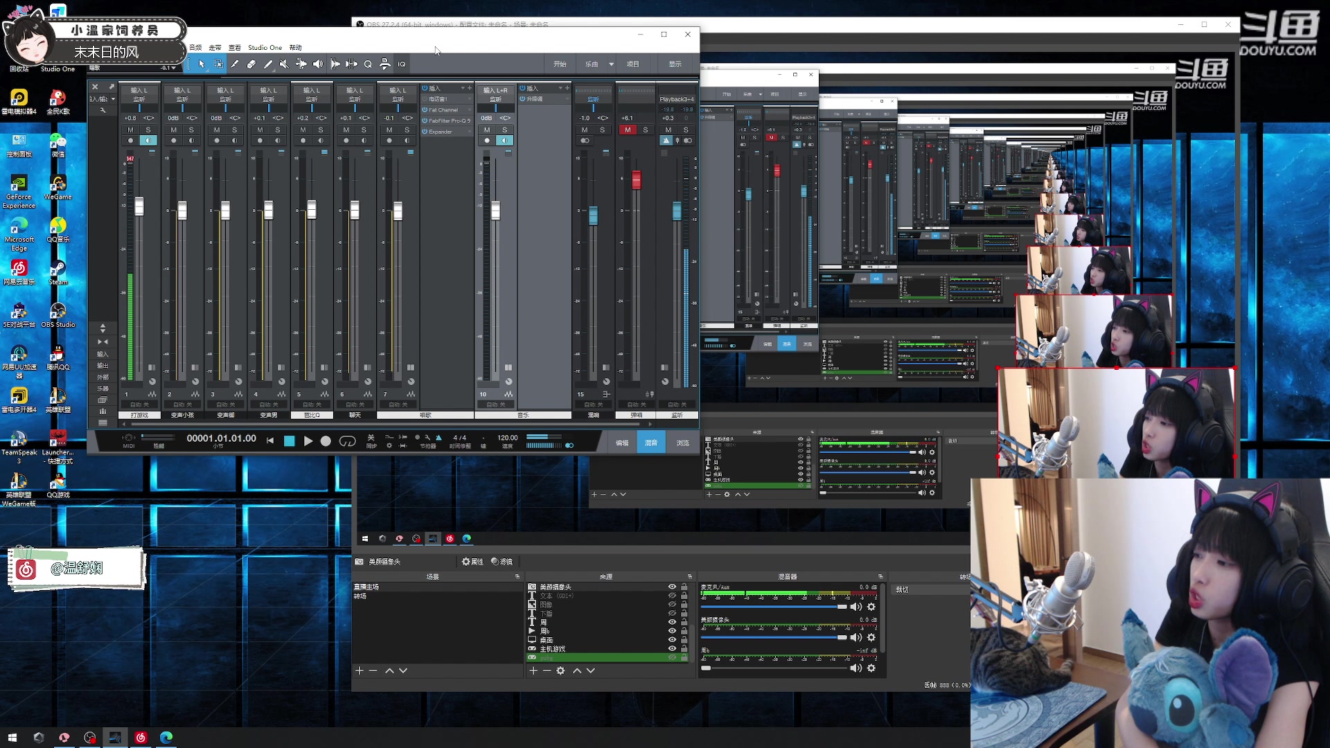Click the IQ quantize button in Studio One

coord(402,64)
